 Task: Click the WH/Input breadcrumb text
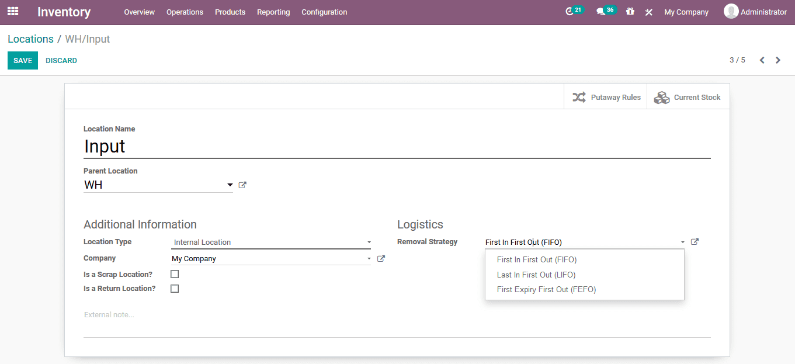[88, 39]
